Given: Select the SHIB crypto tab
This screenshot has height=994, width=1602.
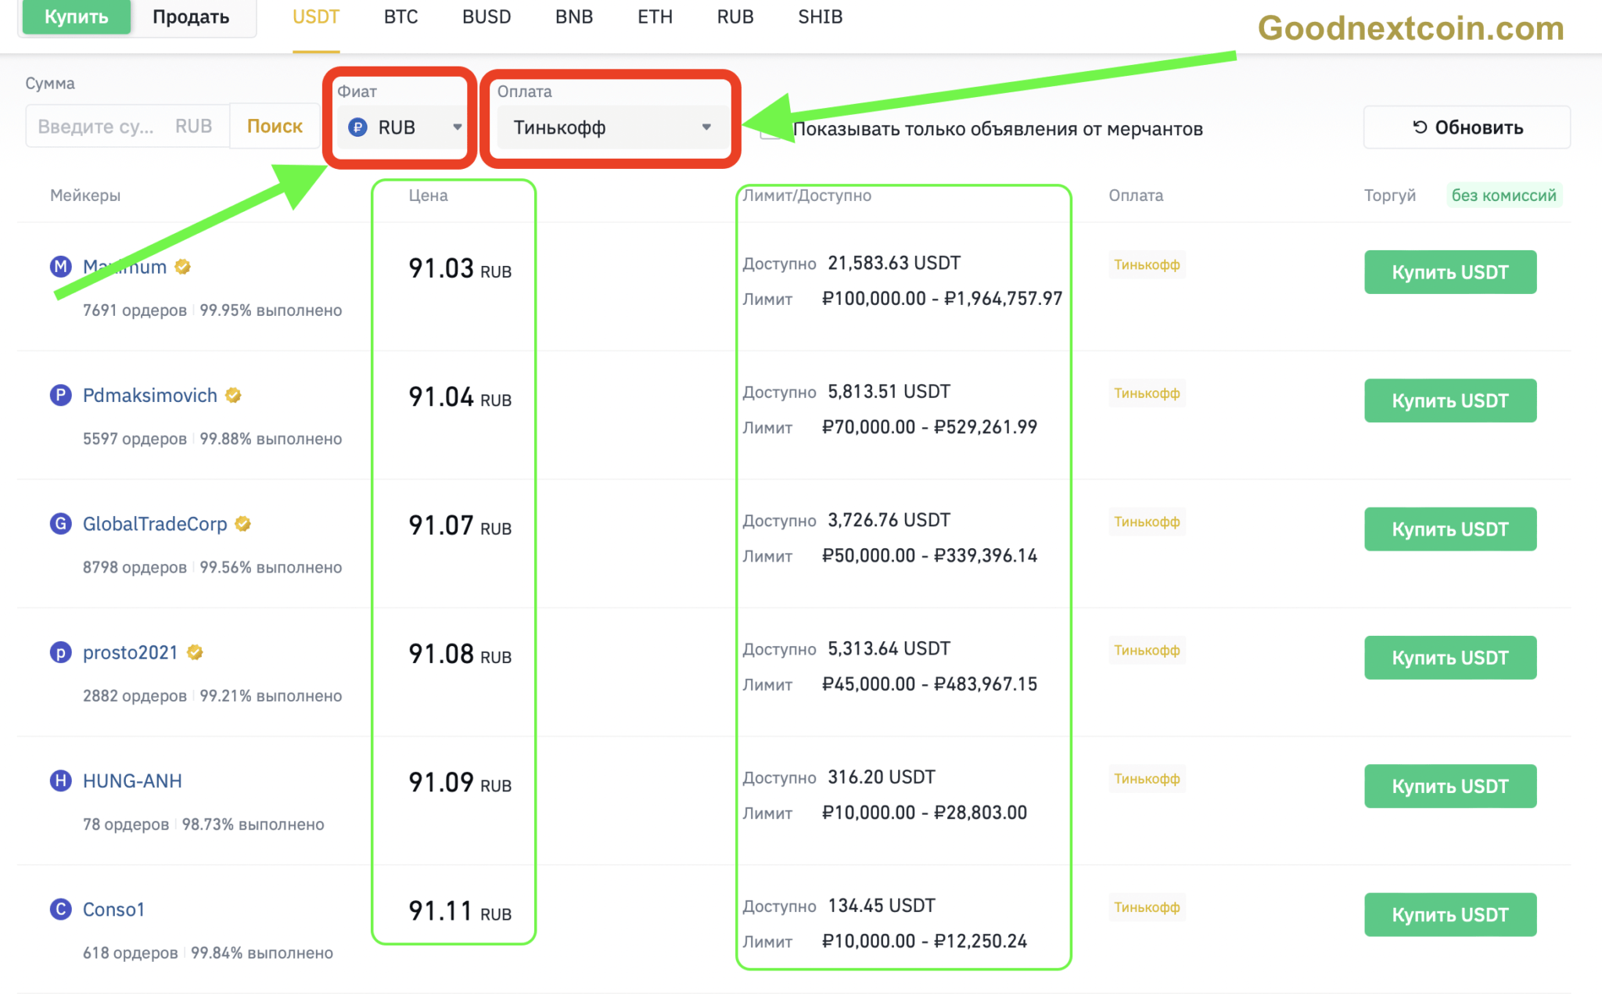Looking at the screenshot, I should pyautogui.click(x=821, y=16).
